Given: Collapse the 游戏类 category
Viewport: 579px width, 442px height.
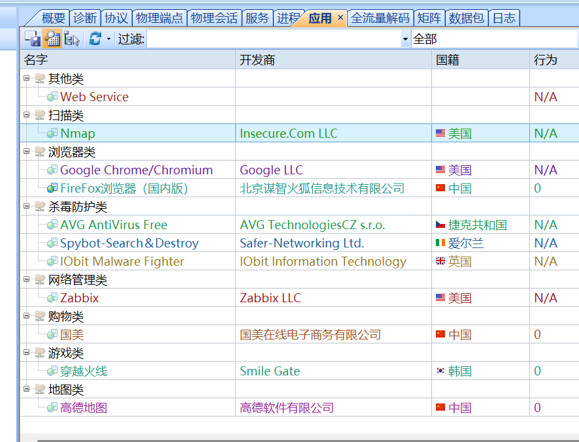Looking at the screenshot, I should pos(26,353).
